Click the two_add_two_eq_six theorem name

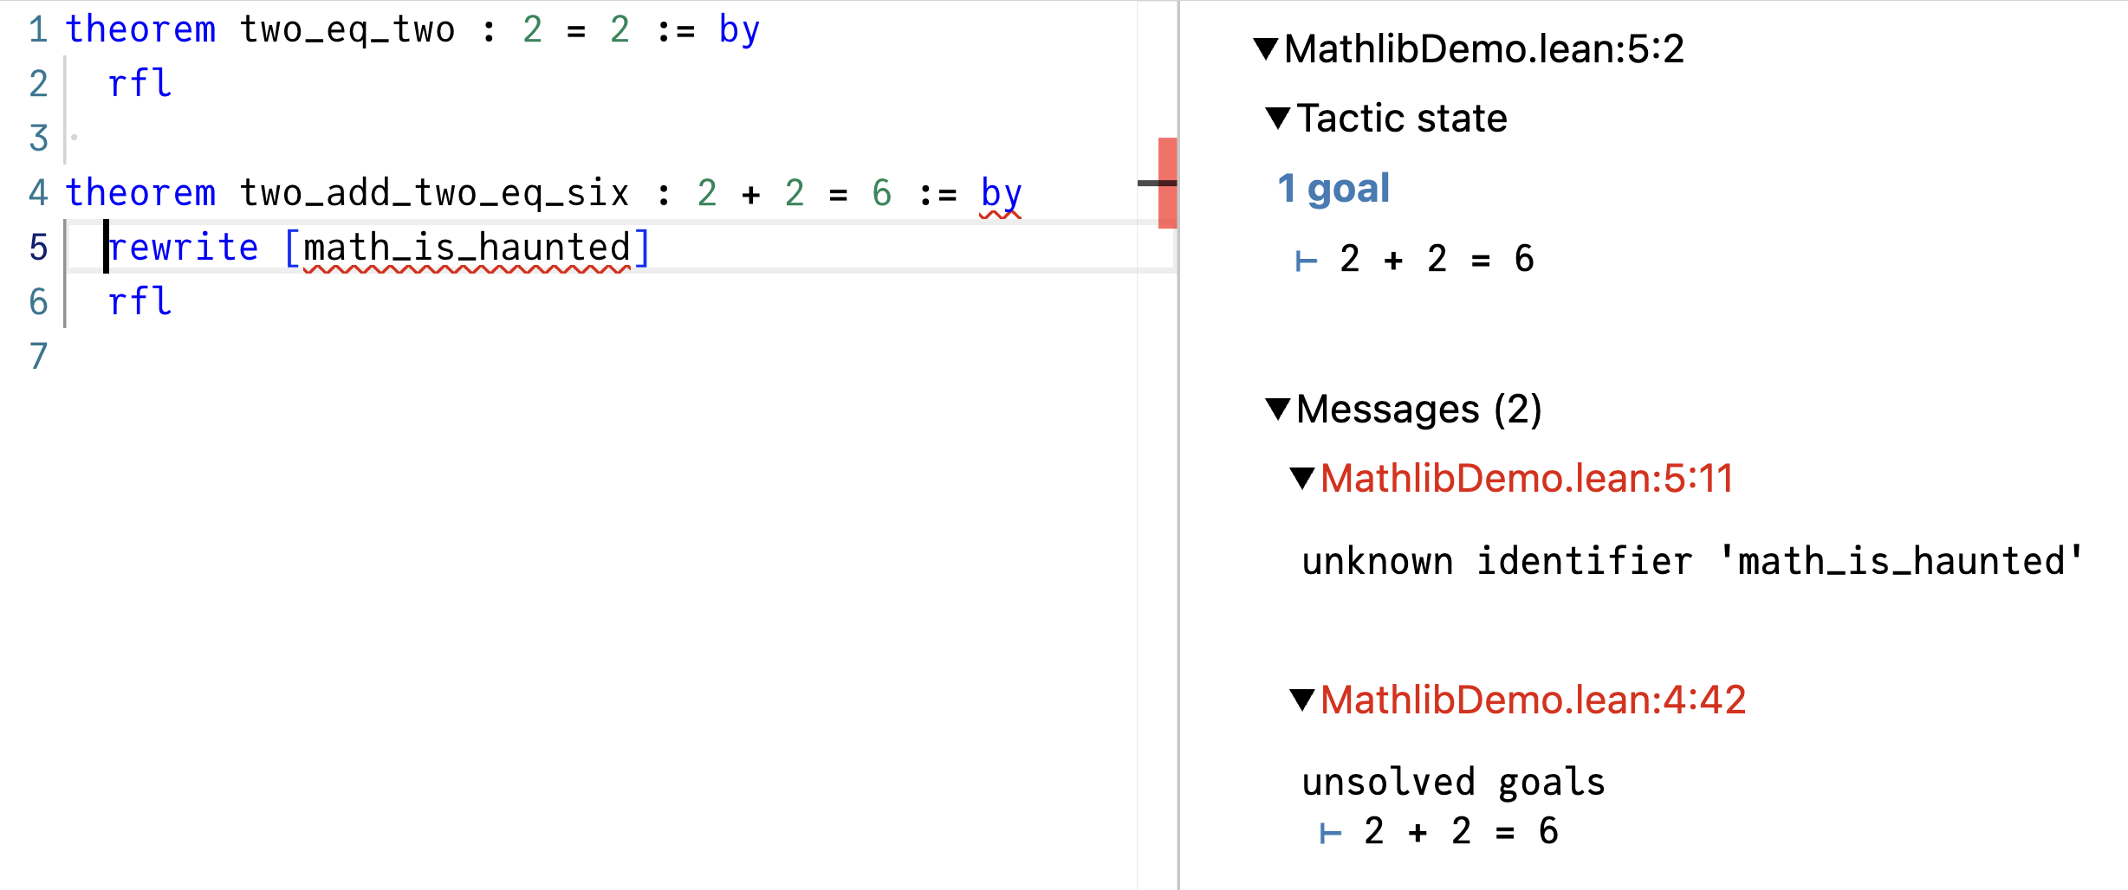(x=434, y=192)
